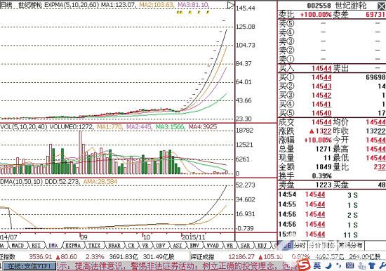Switch to the MACD indicator tab

[x=18, y=246]
